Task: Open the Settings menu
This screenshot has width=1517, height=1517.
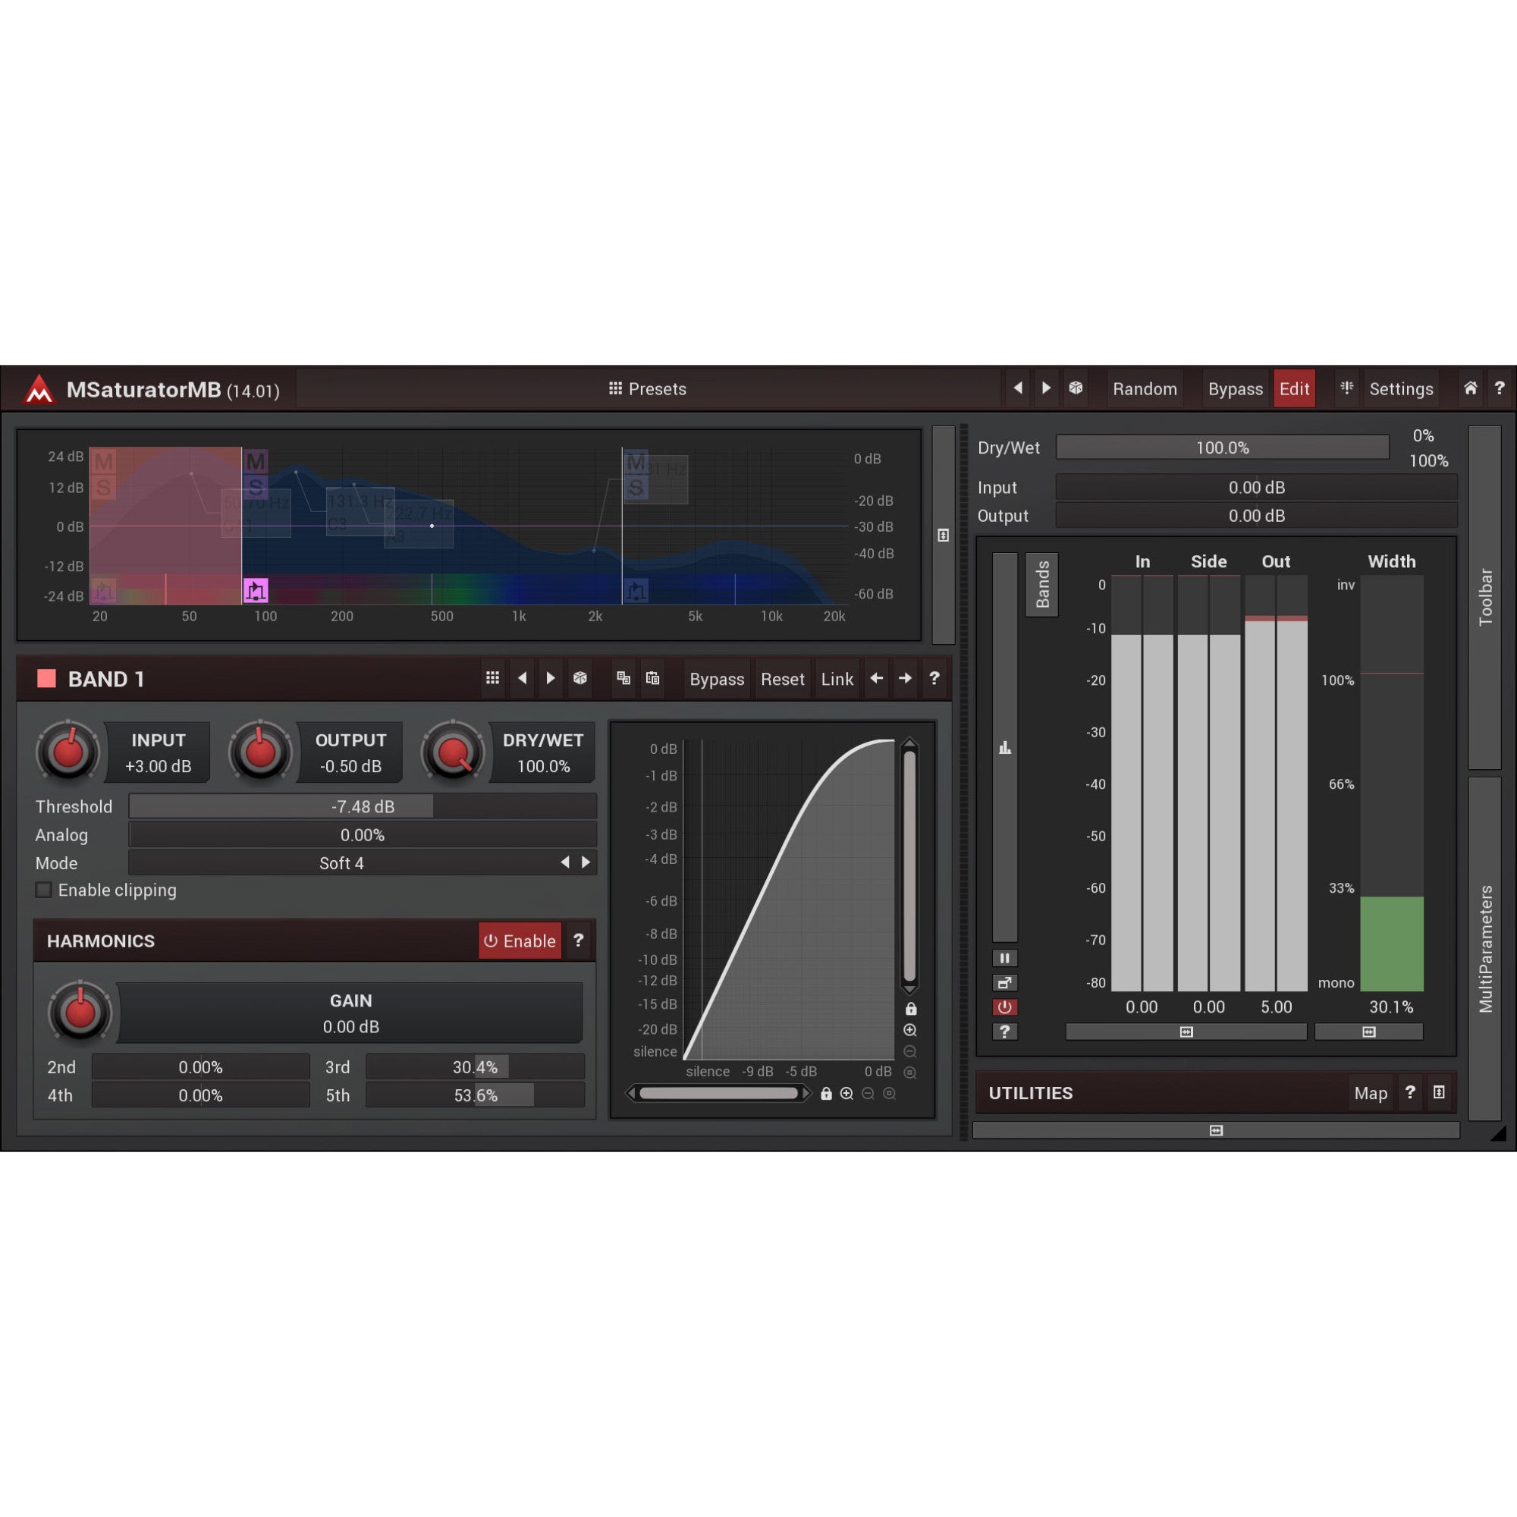Action: click(x=1401, y=388)
